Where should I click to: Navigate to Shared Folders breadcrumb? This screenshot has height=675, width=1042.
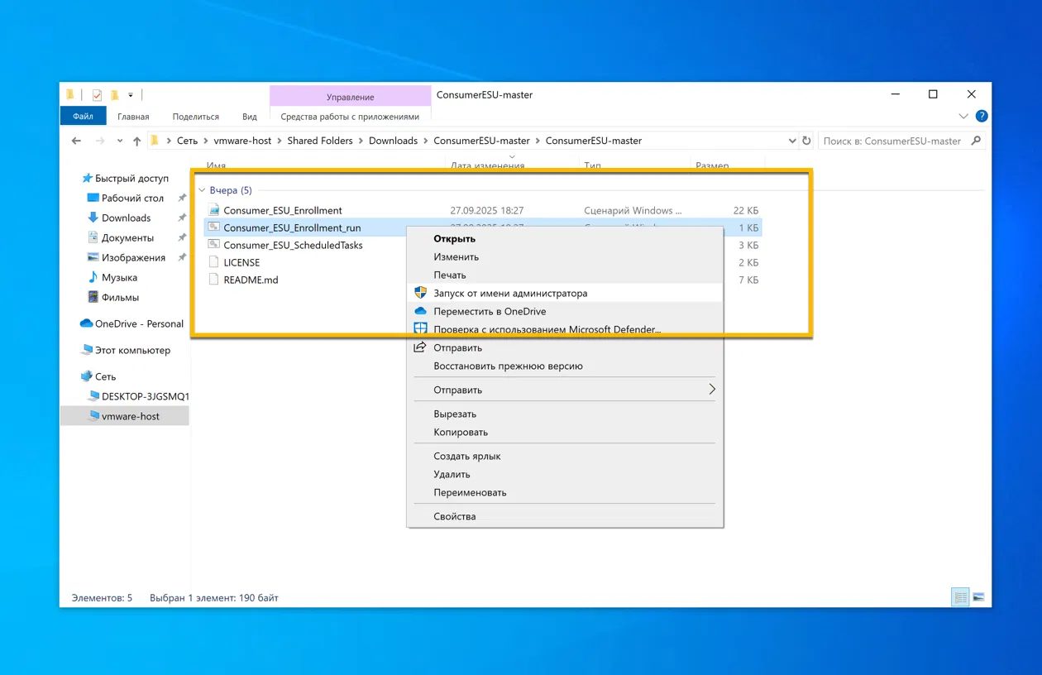320,141
